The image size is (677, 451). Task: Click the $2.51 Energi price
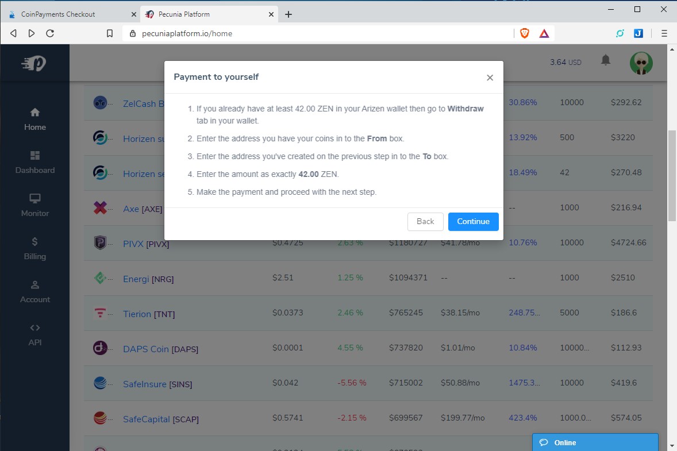[283, 277]
